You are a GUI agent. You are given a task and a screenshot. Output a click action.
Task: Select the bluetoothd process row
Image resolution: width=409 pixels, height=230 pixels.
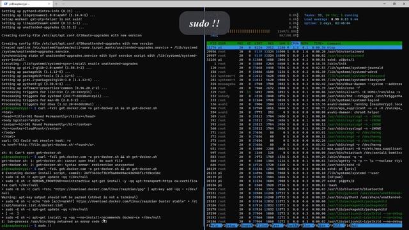[304, 189]
